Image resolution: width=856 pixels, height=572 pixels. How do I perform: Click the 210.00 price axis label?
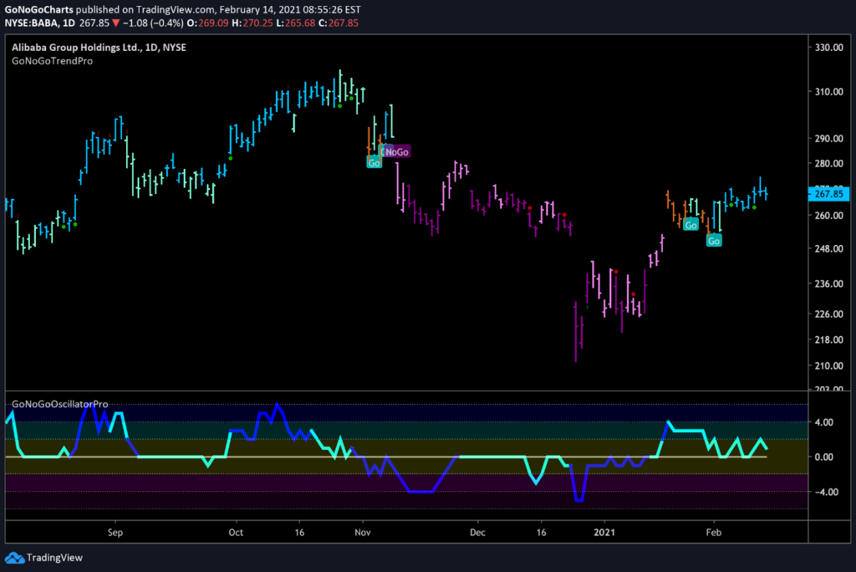[x=828, y=366]
